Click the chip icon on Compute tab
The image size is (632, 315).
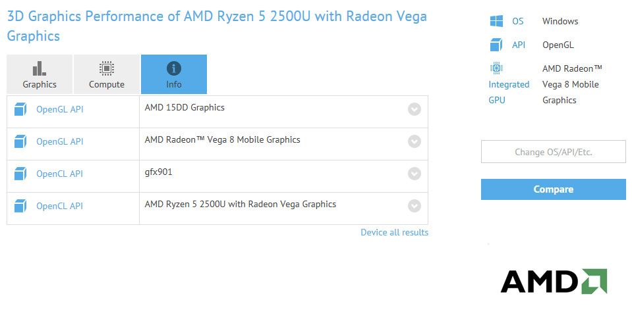click(x=107, y=68)
